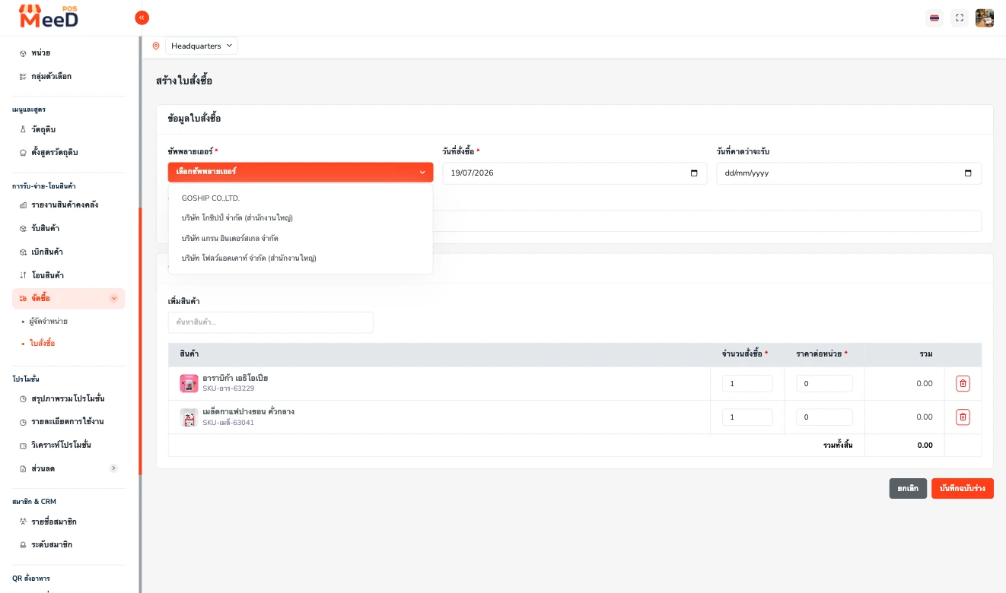Select GOSHIP CO.,LTD. supplier option
The image size is (1006, 593).
[x=301, y=198]
